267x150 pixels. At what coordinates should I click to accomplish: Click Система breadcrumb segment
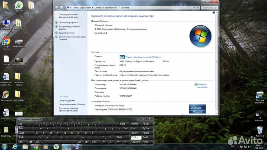pos(125,8)
